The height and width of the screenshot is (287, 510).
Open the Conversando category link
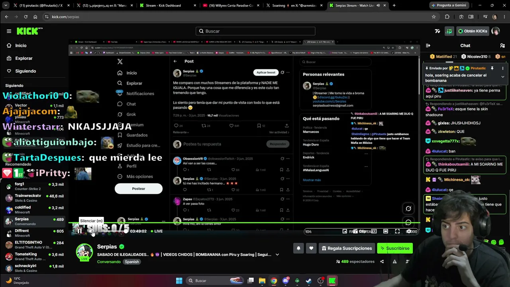pyautogui.click(x=109, y=262)
